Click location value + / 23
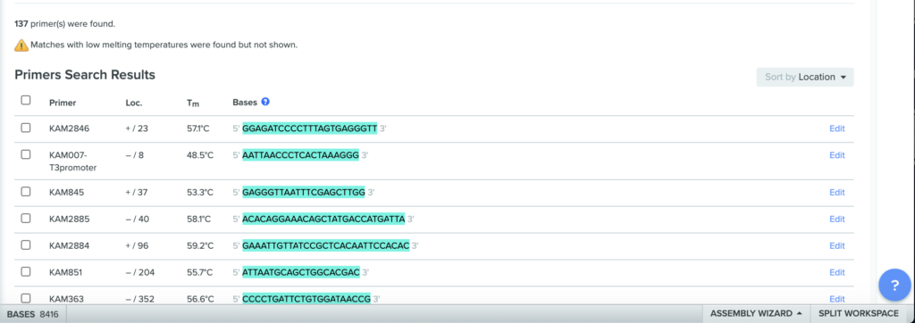Screen dimensions: 915x323 point(137,128)
